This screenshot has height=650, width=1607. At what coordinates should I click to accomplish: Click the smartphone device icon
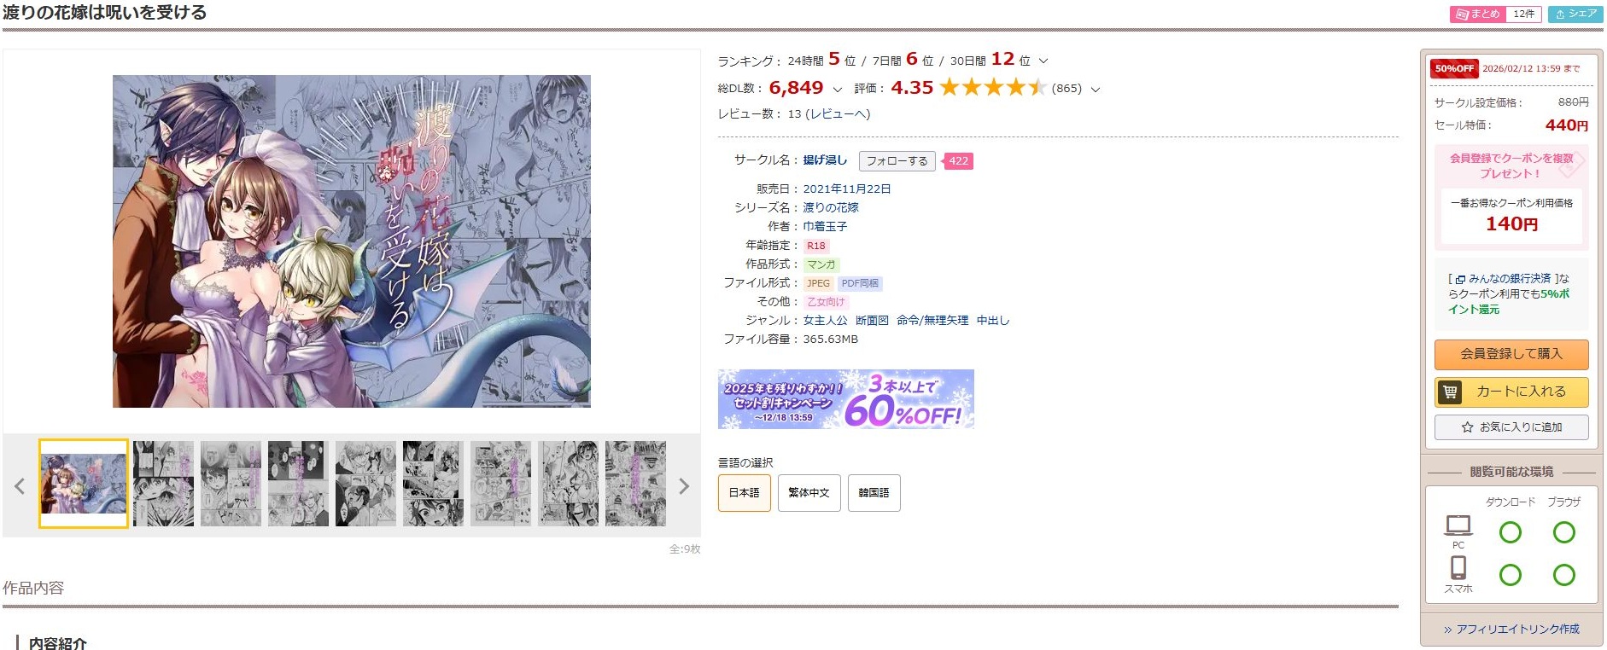[x=1458, y=567]
